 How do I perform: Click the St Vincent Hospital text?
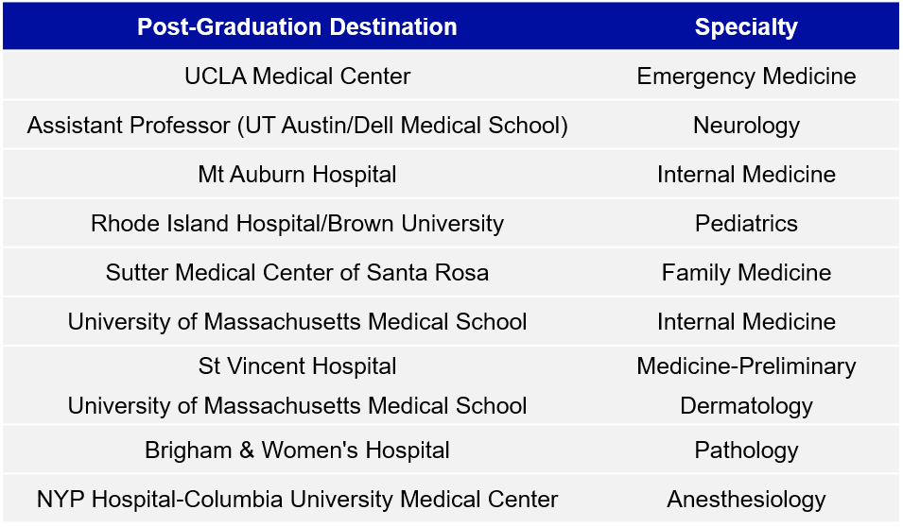click(x=297, y=366)
